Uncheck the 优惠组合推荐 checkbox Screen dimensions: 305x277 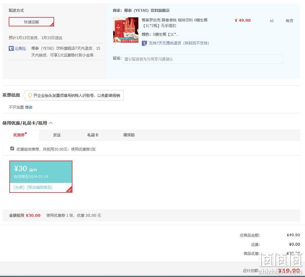coord(12,148)
